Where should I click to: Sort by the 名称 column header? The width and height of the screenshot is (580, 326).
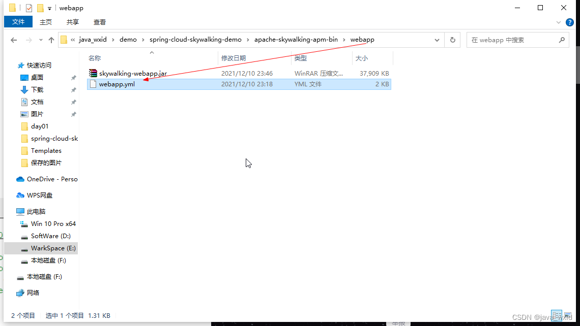95,58
